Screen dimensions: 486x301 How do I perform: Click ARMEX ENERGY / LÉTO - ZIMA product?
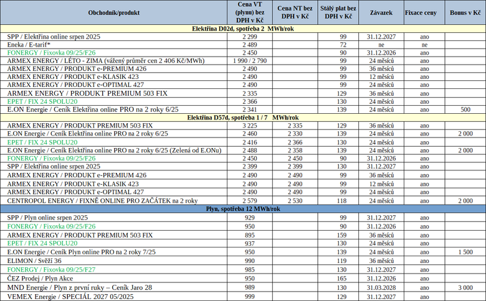pyautogui.click(x=106, y=60)
